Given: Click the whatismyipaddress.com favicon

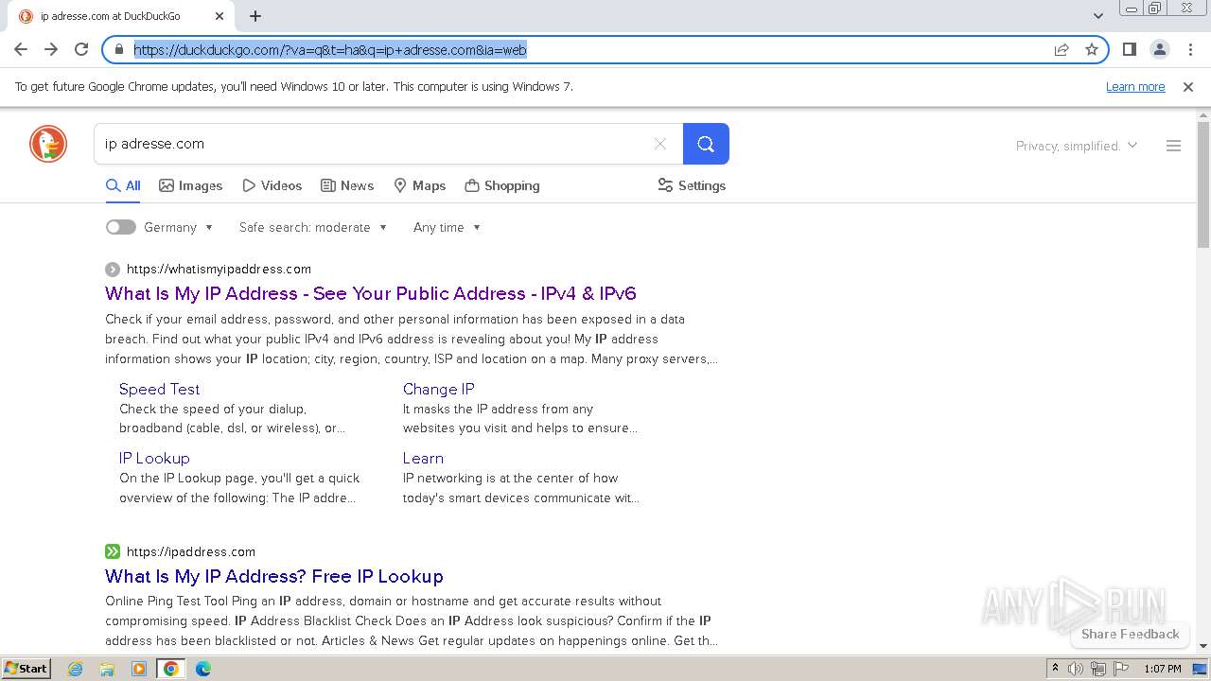Looking at the screenshot, I should tap(113, 269).
